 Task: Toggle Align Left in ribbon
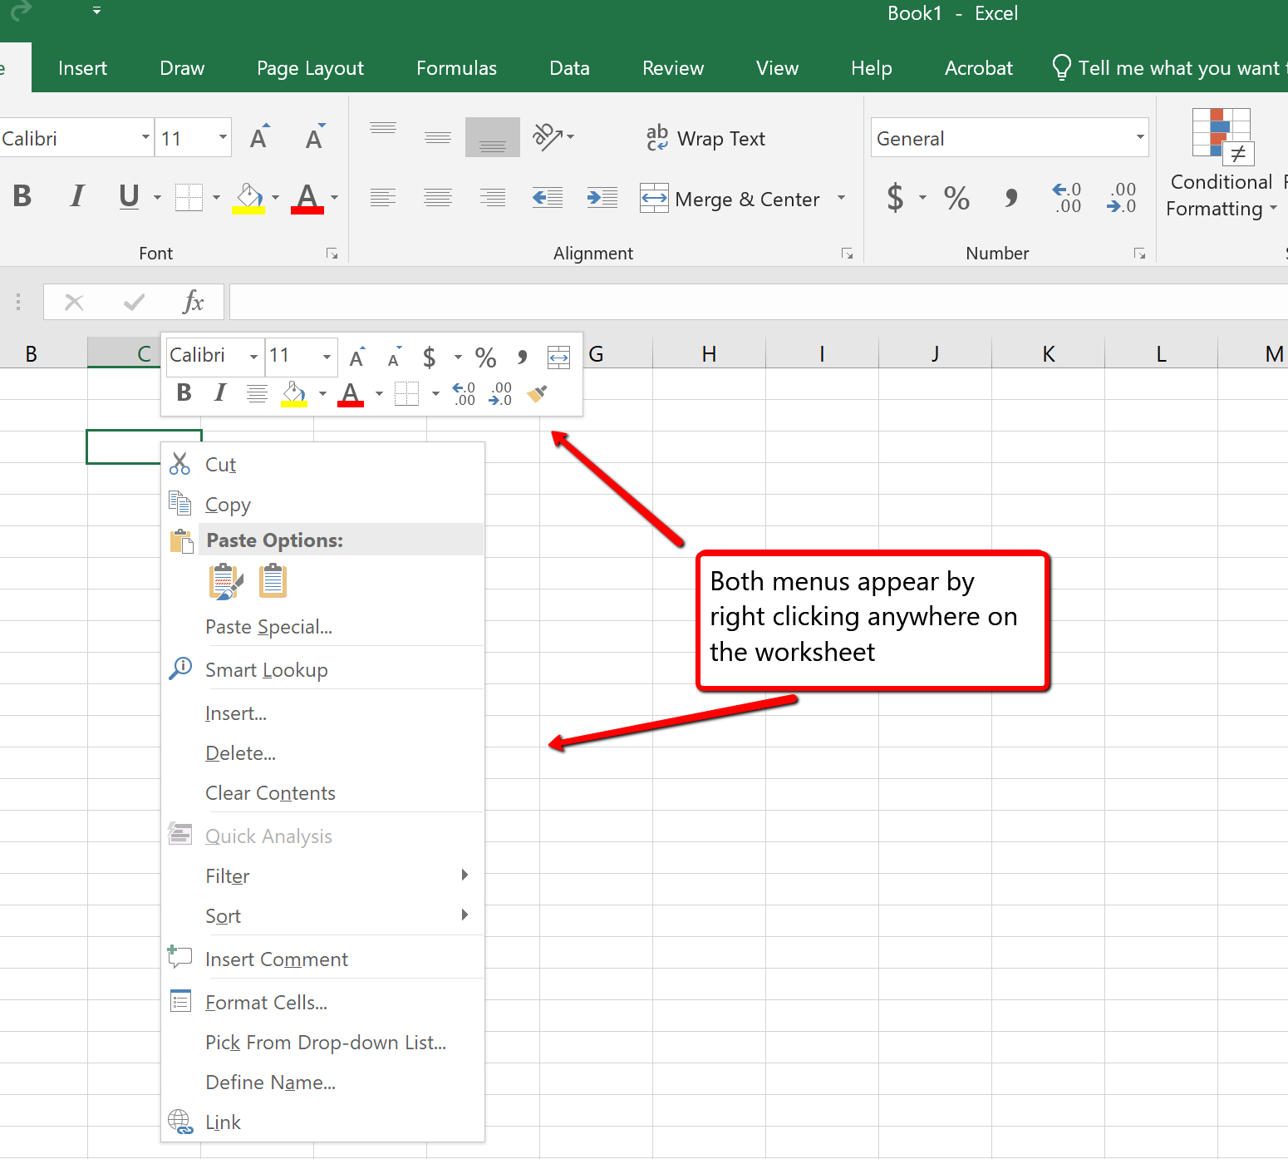click(x=383, y=198)
